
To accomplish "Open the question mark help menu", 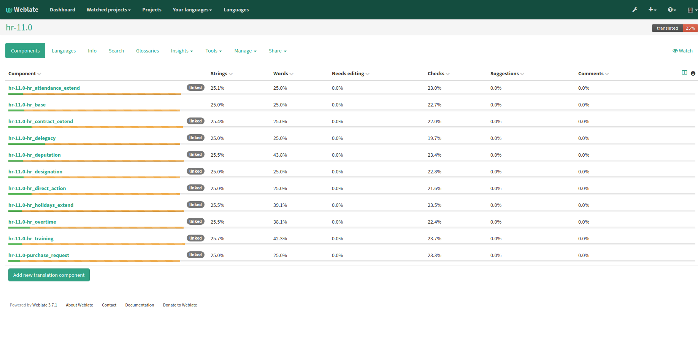I will [x=672, y=10].
